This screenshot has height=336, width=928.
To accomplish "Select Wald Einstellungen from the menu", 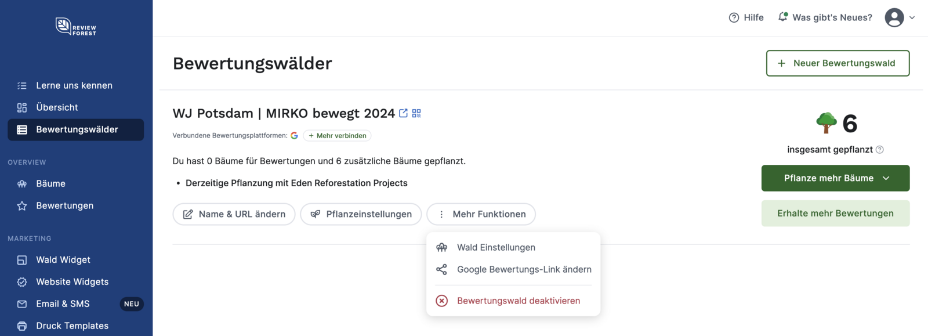I will [x=496, y=247].
